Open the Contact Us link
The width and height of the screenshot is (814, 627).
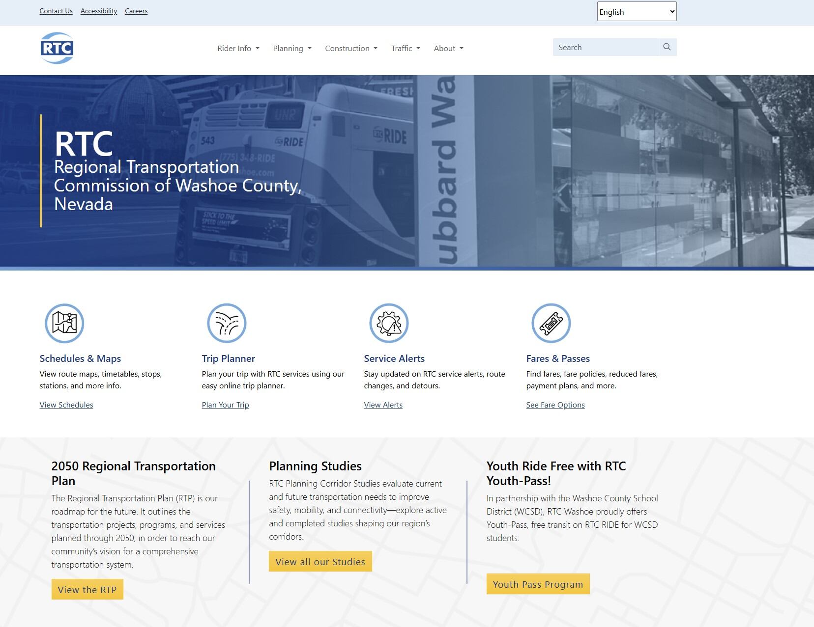pos(56,11)
